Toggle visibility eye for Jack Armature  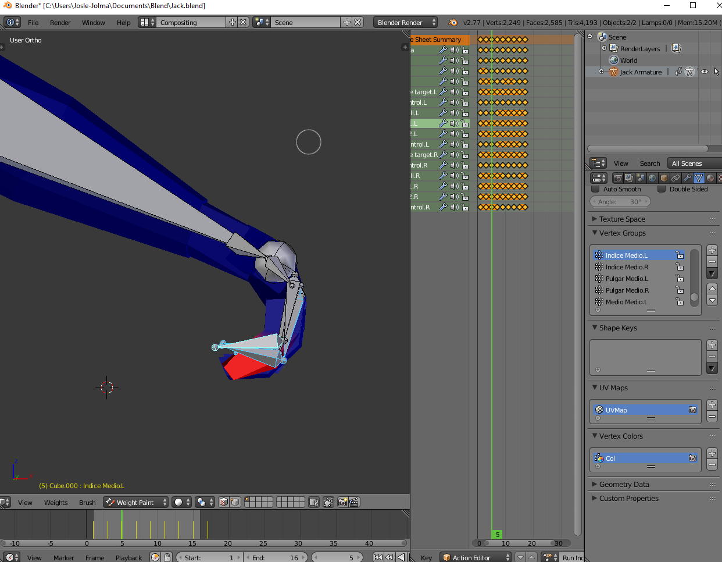tap(705, 72)
